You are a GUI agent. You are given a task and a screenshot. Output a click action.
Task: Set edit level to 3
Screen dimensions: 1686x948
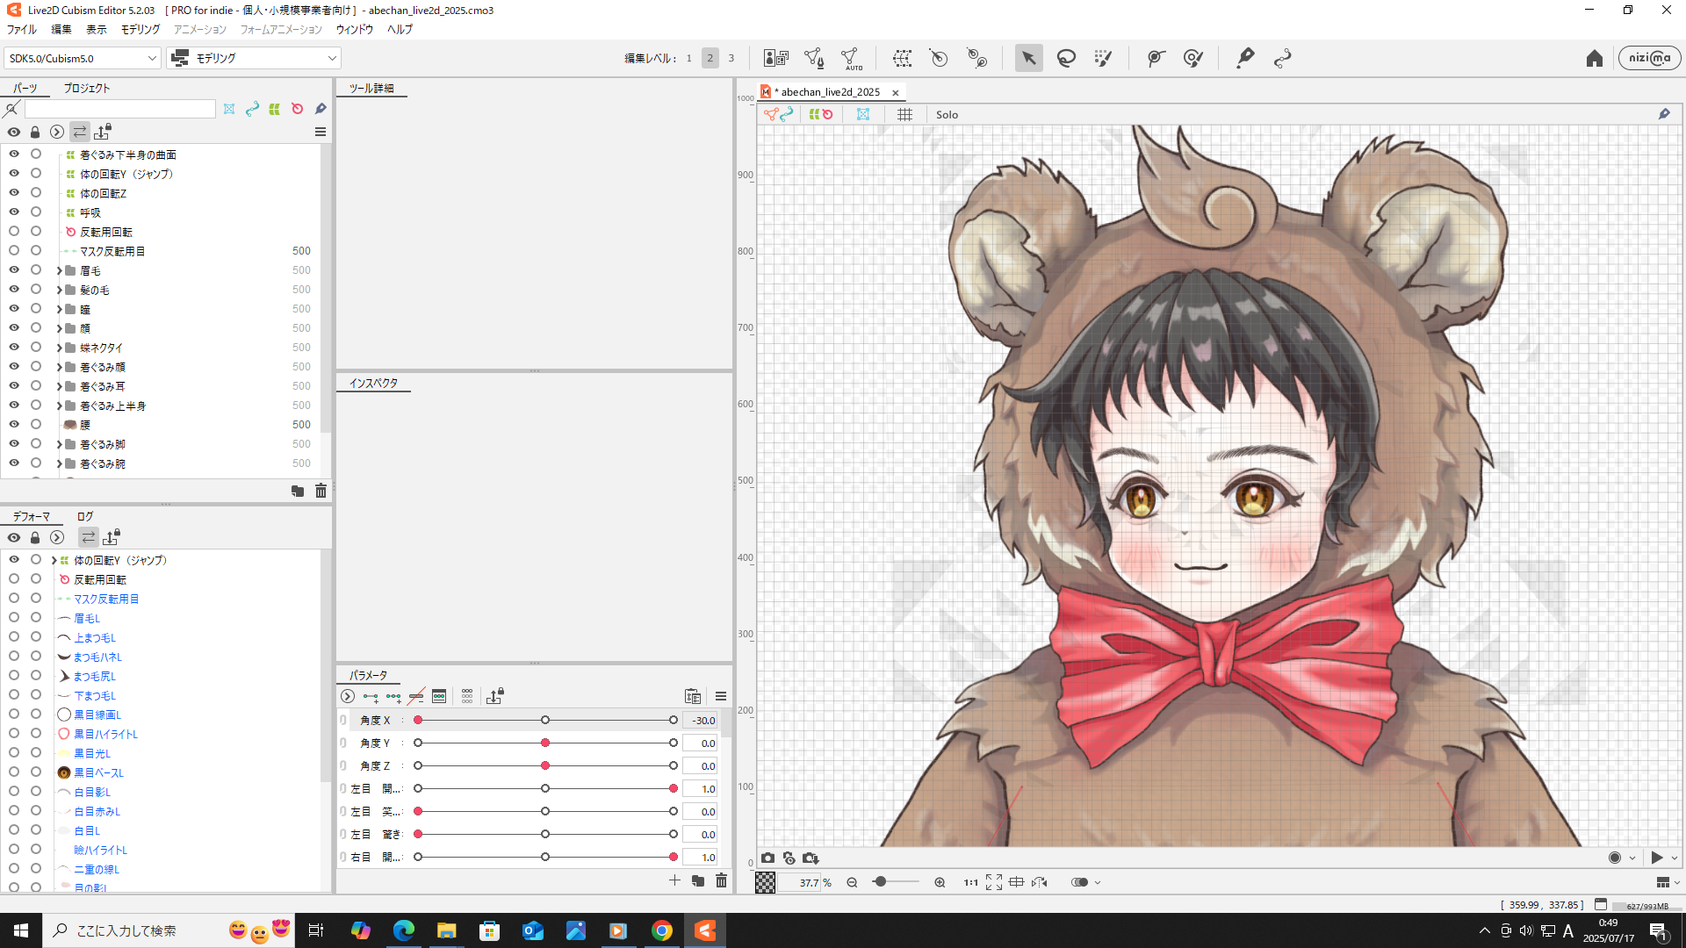[731, 58]
